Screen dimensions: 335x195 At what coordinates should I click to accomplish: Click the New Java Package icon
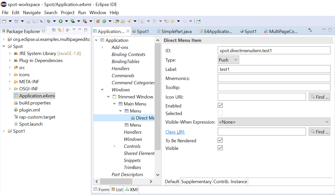pos(98,21)
